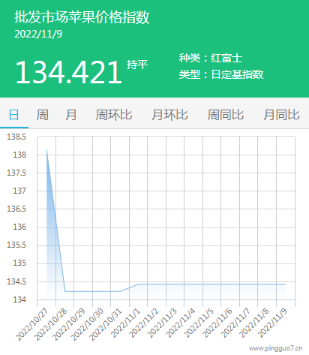This screenshot has width=309, height=355.
Task: Click the 种类：红富士 label
Action: [x=211, y=58]
